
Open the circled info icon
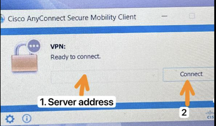click(x=27, y=118)
